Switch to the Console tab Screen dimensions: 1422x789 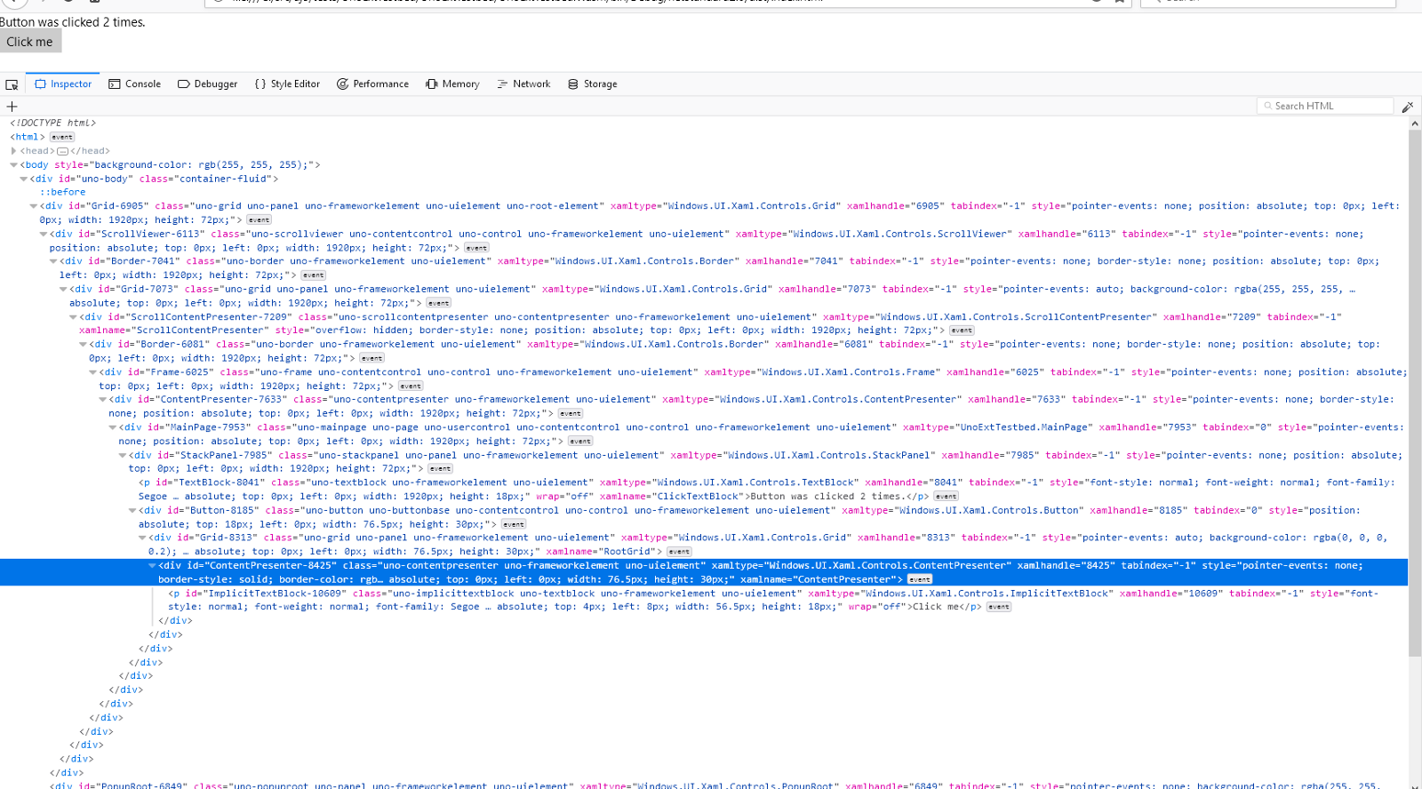coord(135,84)
